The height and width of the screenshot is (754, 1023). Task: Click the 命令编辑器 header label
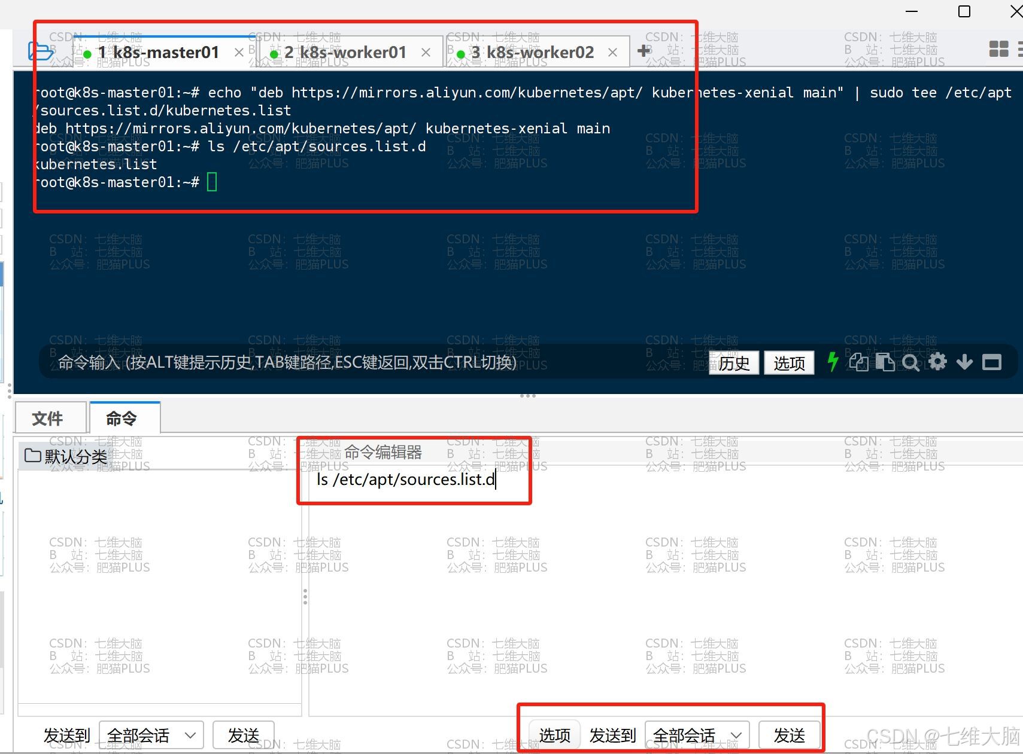point(383,452)
